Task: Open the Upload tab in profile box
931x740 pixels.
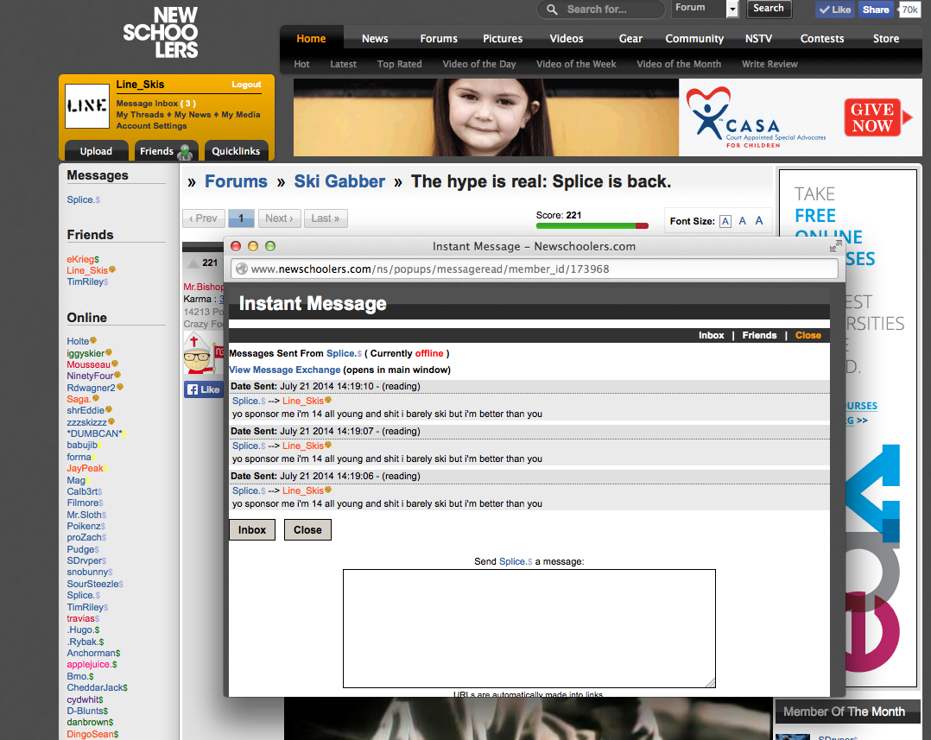Action: (x=96, y=151)
